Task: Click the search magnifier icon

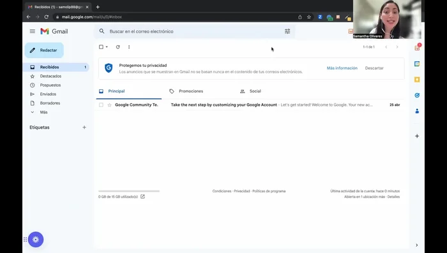Action: click(102, 31)
